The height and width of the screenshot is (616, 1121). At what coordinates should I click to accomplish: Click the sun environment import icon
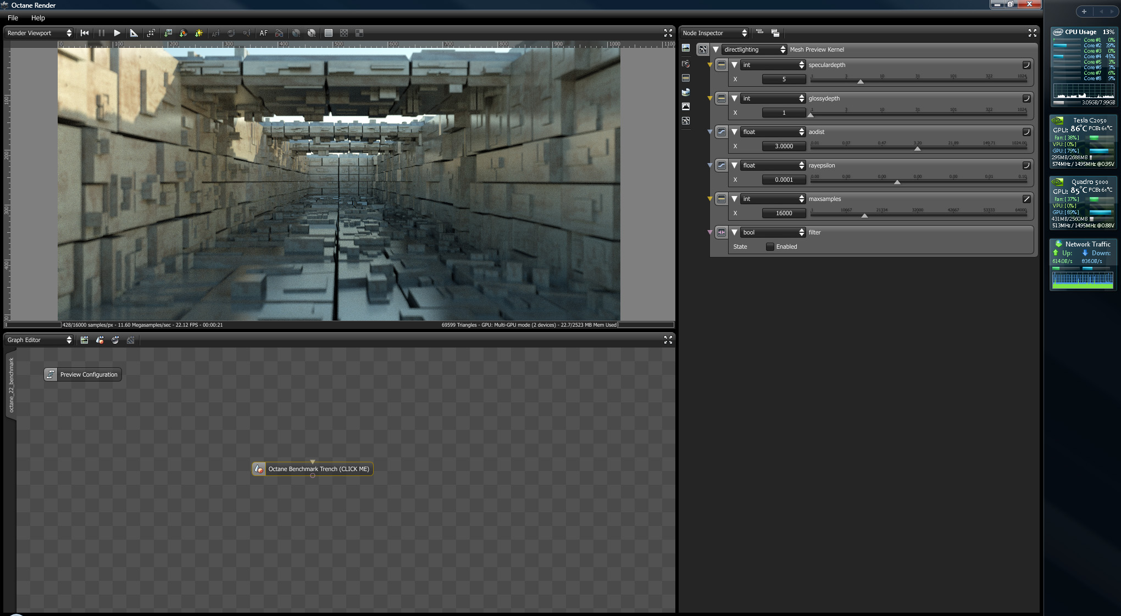tap(198, 33)
